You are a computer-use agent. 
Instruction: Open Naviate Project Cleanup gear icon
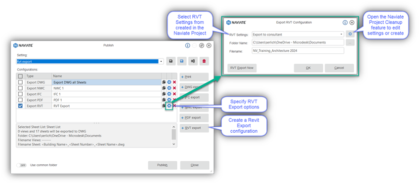[350, 34]
